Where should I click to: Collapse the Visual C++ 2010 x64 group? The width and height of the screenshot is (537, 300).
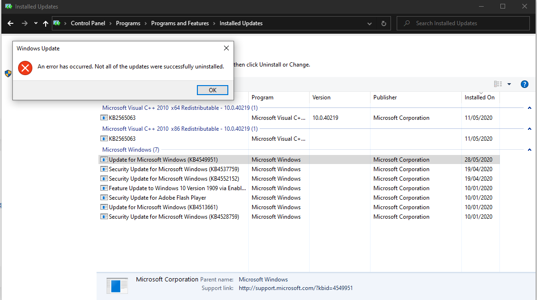(529, 108)
